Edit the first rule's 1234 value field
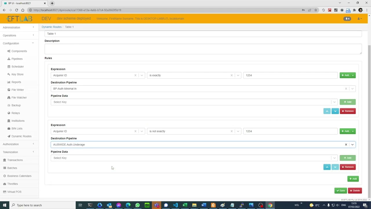Image resolution: width=371 pixels, height=209 pixels. tap(290, 75)
